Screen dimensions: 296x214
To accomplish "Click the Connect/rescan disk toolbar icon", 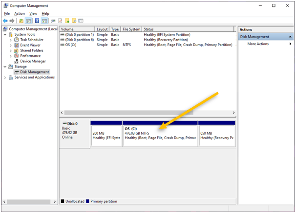I will pyautogui.click(x=53, y=21).
